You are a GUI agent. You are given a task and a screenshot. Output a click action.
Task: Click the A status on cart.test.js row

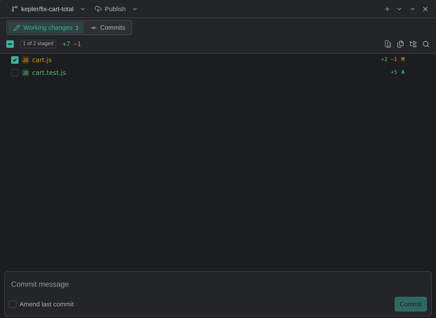tap(403, 72)
